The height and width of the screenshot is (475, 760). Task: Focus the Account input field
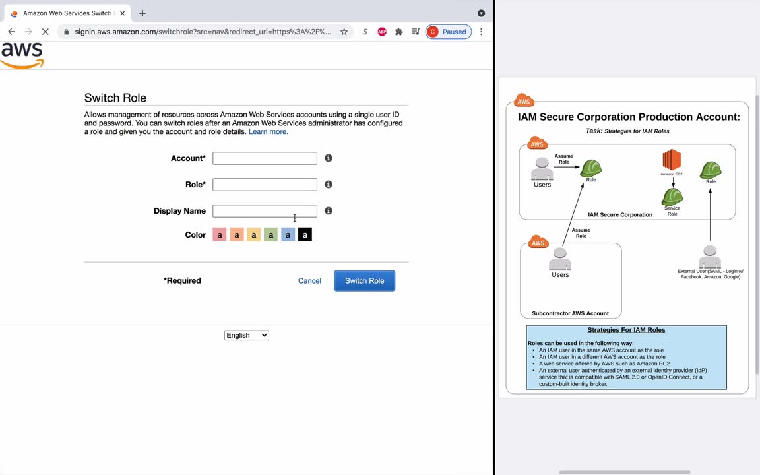click(265, 158)
